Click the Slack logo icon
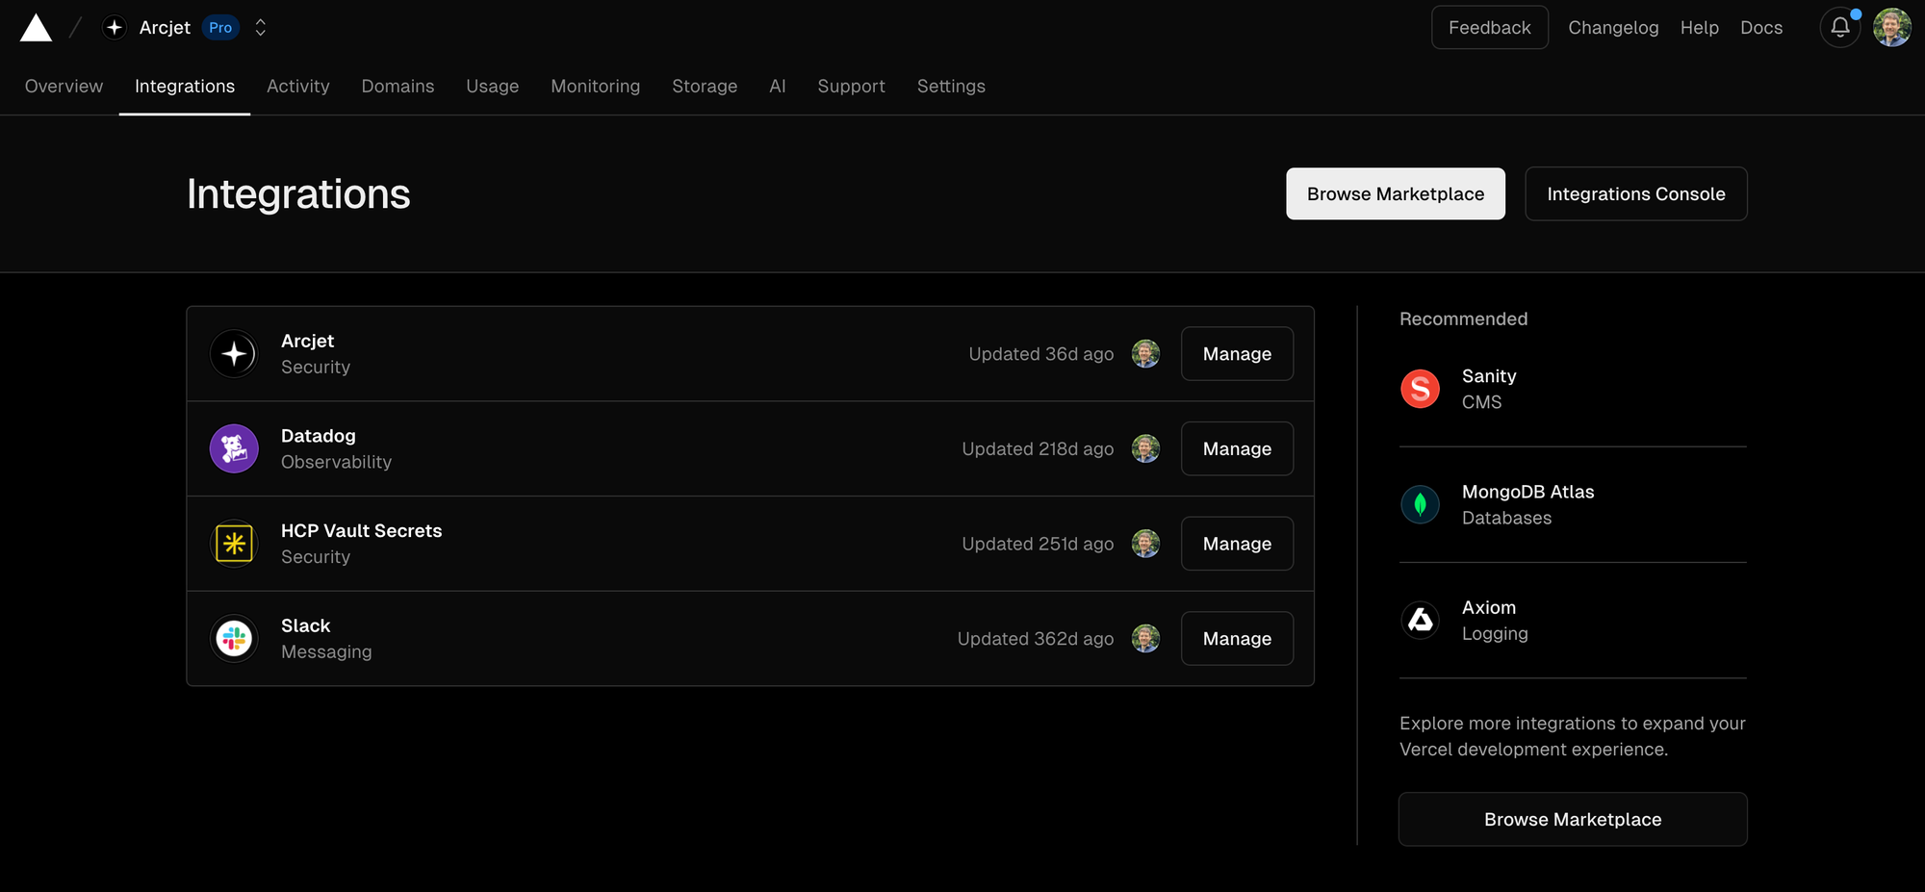This screenshot has width=1925, height=892. (234, 639)
